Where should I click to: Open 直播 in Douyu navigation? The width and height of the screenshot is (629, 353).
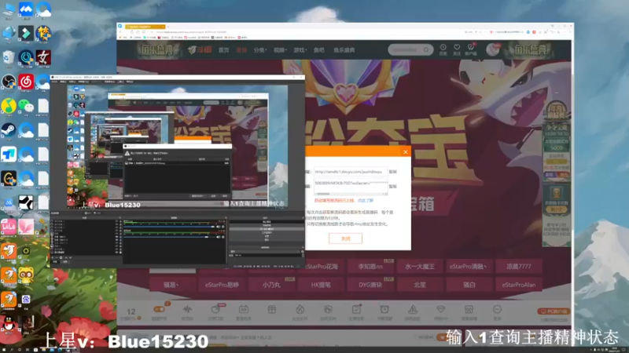click(x=241, y=50)
